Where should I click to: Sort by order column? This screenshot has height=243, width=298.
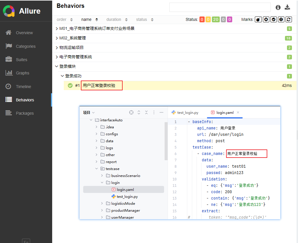tap(65, 20)
